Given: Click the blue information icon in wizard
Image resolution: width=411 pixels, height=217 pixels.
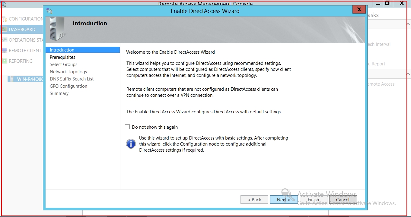Looking at the screenshot, I should (x=131, y=144).
